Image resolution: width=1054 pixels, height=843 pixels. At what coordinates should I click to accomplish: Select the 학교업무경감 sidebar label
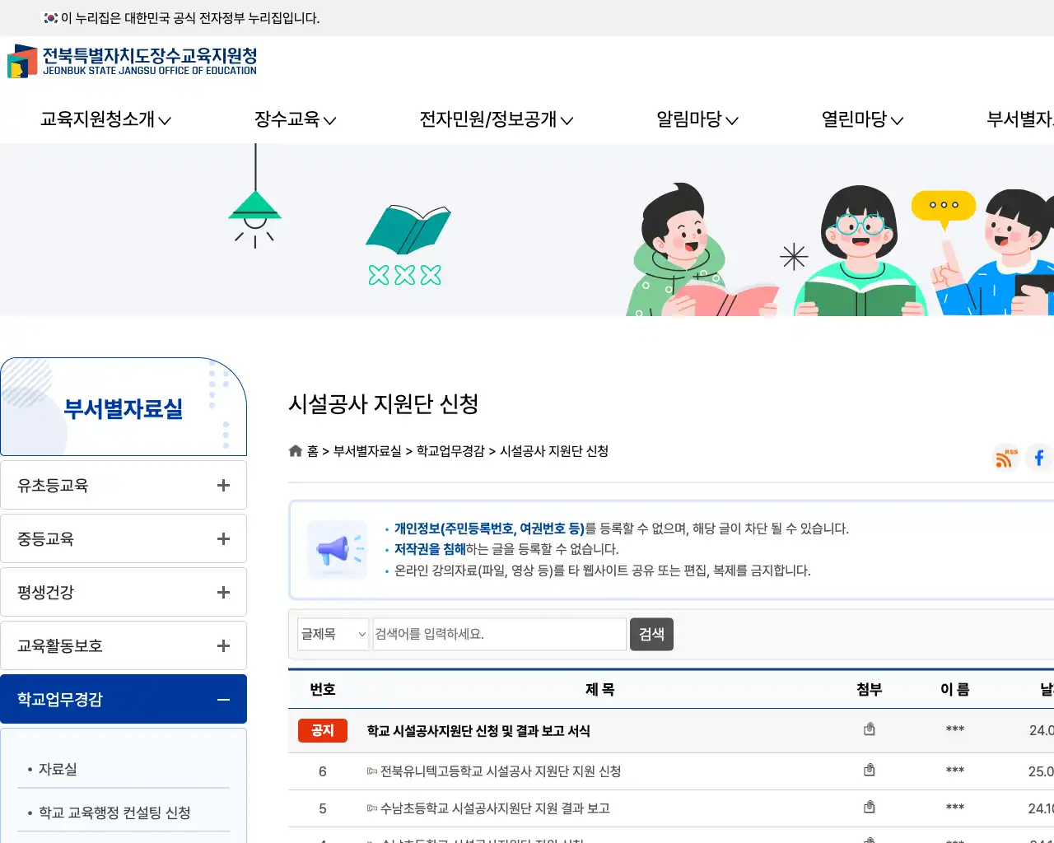point(60,699)
